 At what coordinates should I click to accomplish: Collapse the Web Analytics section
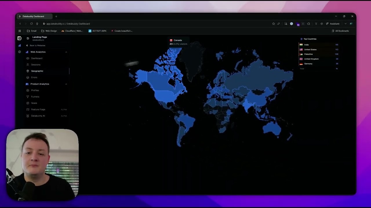[x=66, y=52]
